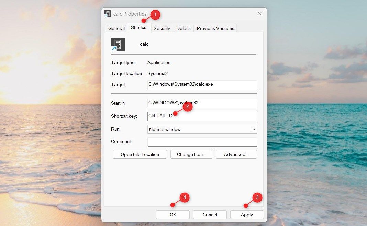Switch to the General tab
The image size is (367, 226).
pyautogui.click(x=116, y=28)
